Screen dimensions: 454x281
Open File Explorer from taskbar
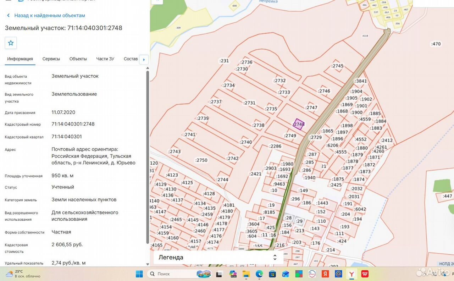(246, 274)
